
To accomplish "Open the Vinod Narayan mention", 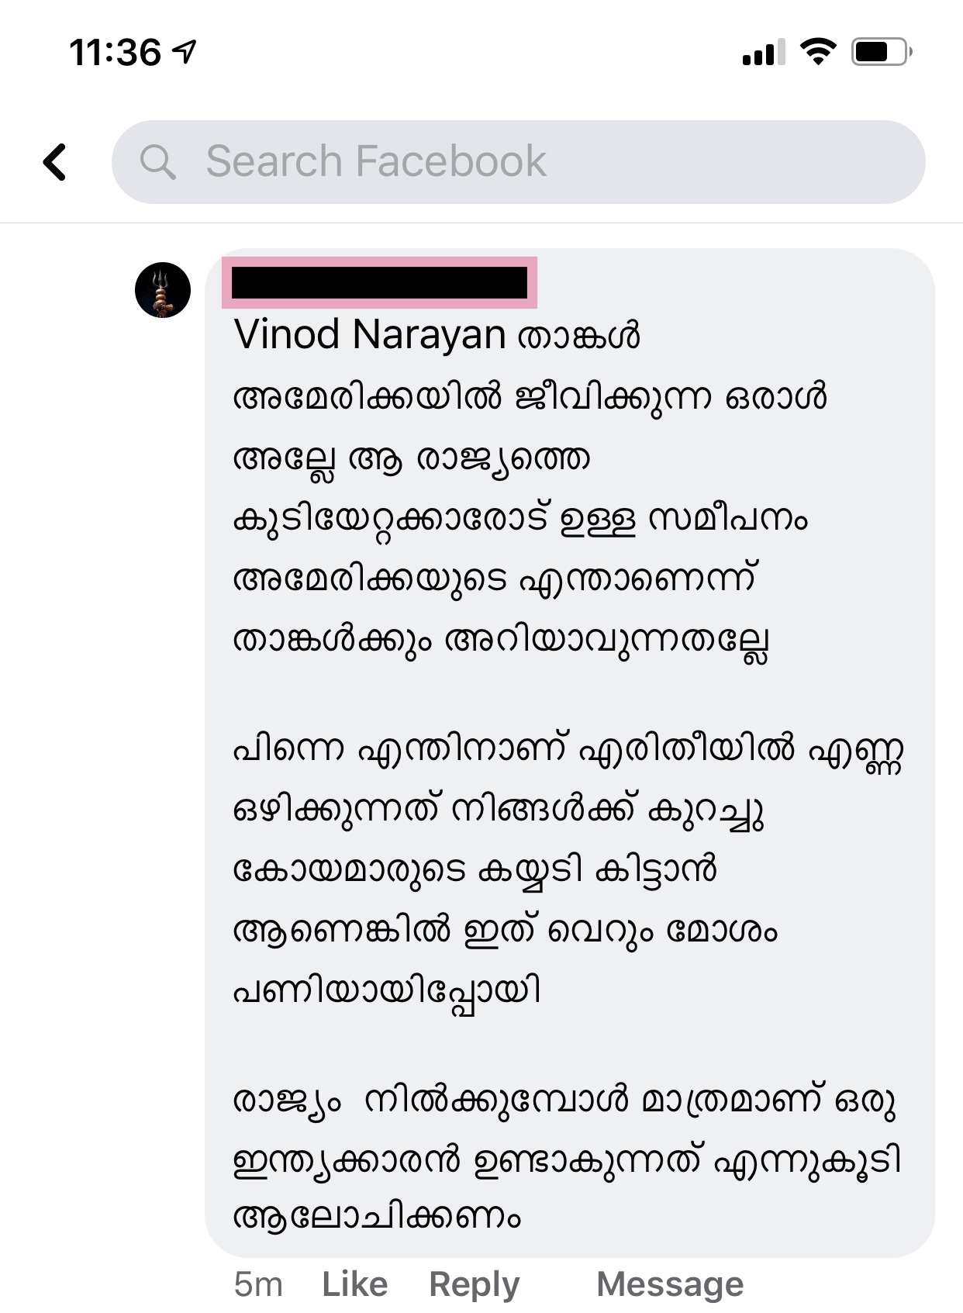I will coord(370,335).
